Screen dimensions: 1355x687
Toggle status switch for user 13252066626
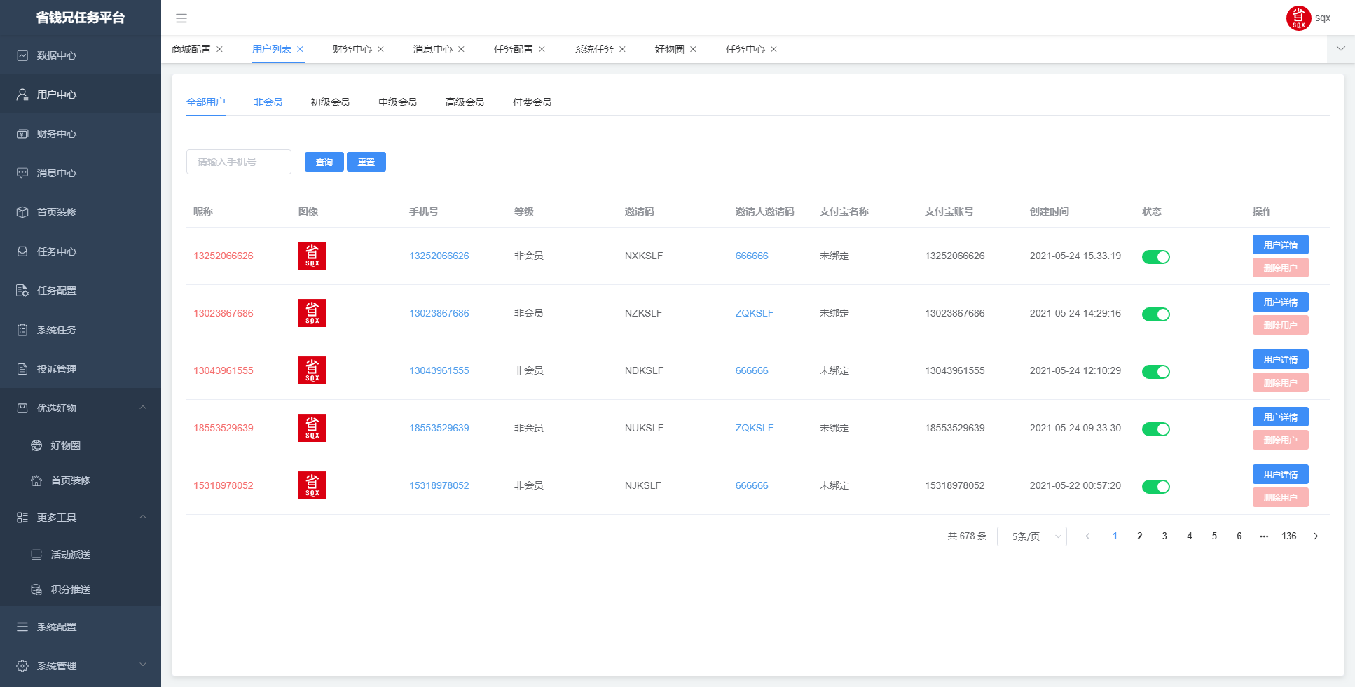pyautogui.click(x=1155, y=257)
